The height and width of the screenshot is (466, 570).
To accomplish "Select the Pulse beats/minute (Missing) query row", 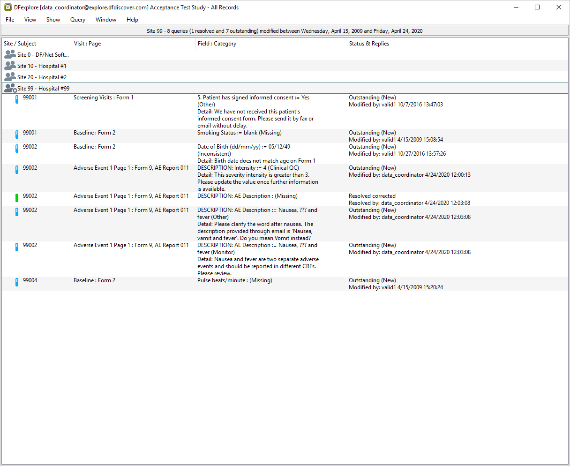I will 234,280.
